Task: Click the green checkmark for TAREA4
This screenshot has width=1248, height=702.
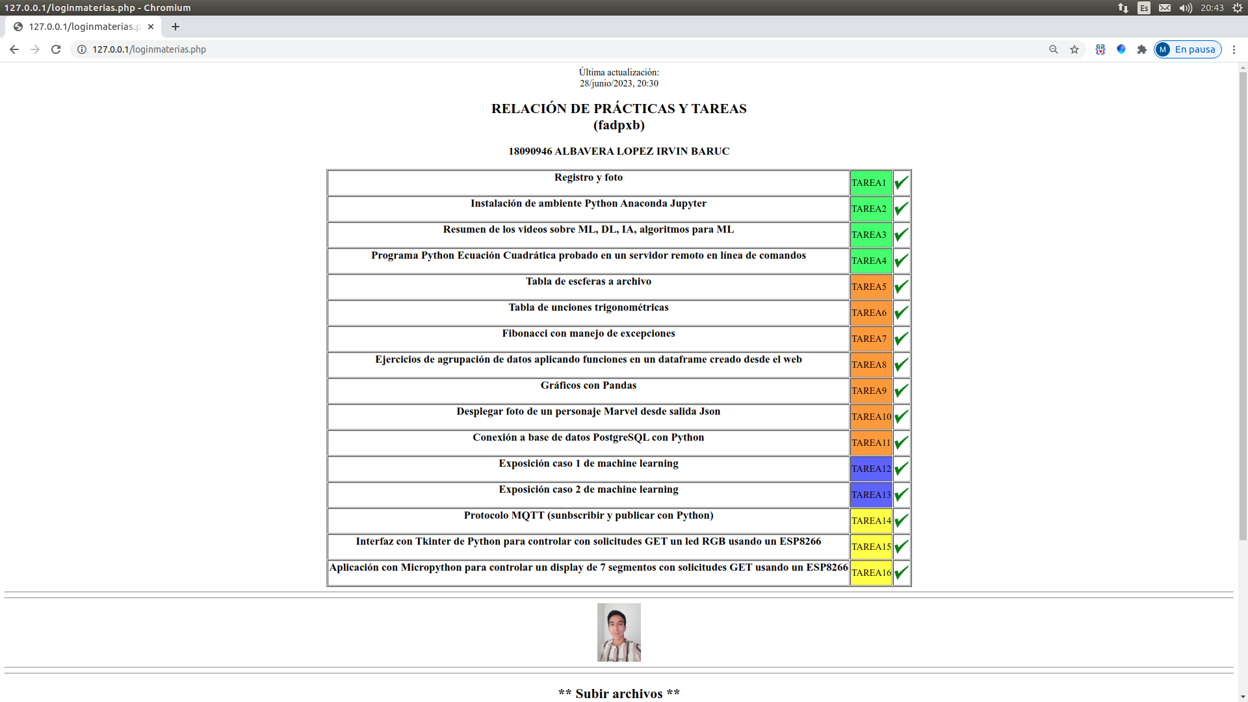Action: (902, 261)
